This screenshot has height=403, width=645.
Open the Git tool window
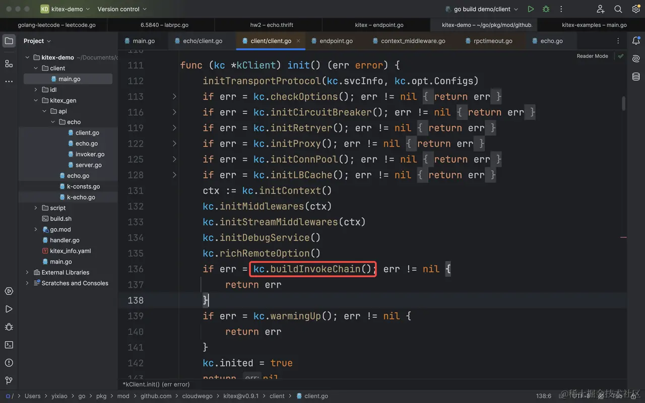pos(9,380)
